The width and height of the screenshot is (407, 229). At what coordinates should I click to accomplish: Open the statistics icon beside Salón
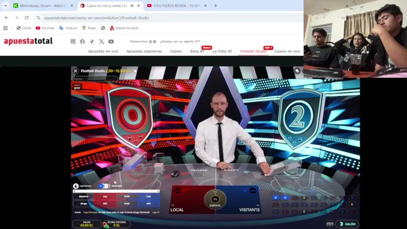[x=330, y=224]
